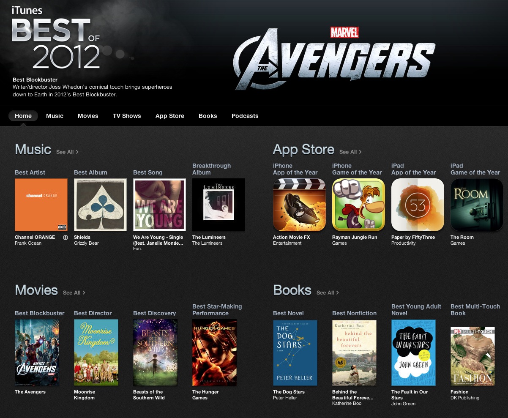Open the Shields album cover by Grizzly Bear

coord(100,205)
